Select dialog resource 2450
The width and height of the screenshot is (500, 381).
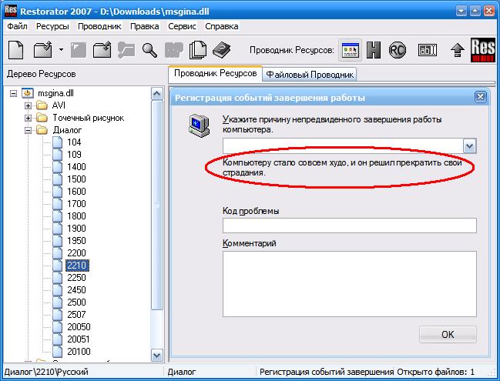76,290
